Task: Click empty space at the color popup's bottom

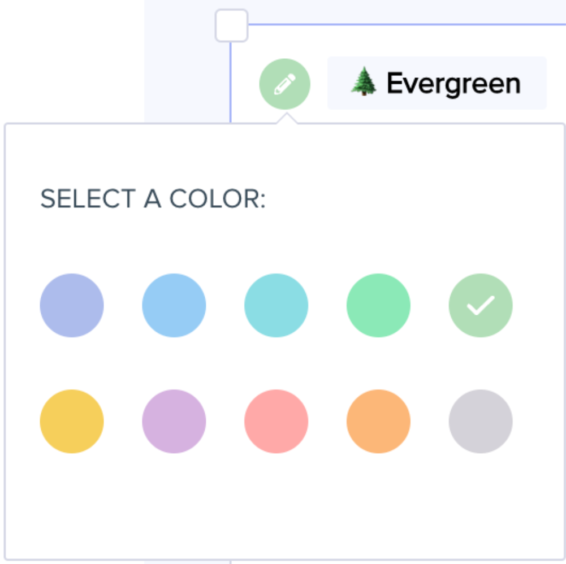Action: pyautogui.click(x=283, y=509)
